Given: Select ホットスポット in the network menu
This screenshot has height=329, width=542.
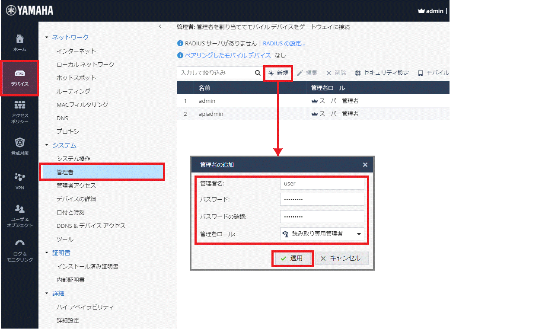Looking at the screenshot, I should (76, 78).
